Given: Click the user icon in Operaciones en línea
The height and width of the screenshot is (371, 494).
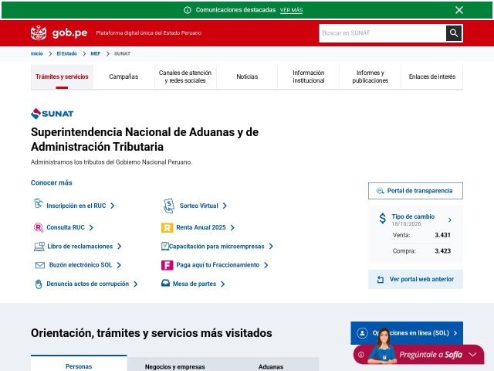Looking at the screenshot, I should tap(362, 333).
